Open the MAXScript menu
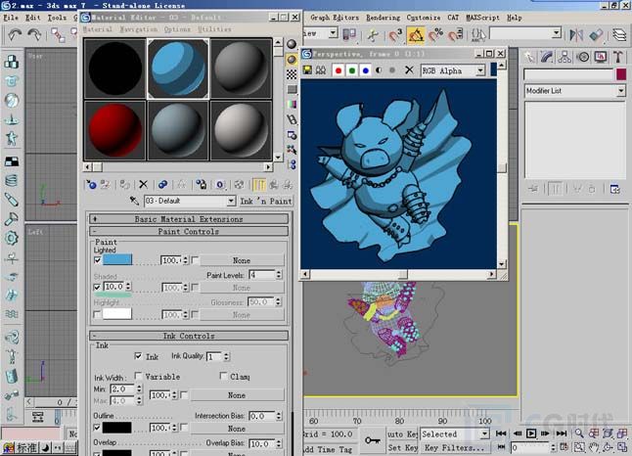This screenshot has height=456, width=632. pos(482,18)
